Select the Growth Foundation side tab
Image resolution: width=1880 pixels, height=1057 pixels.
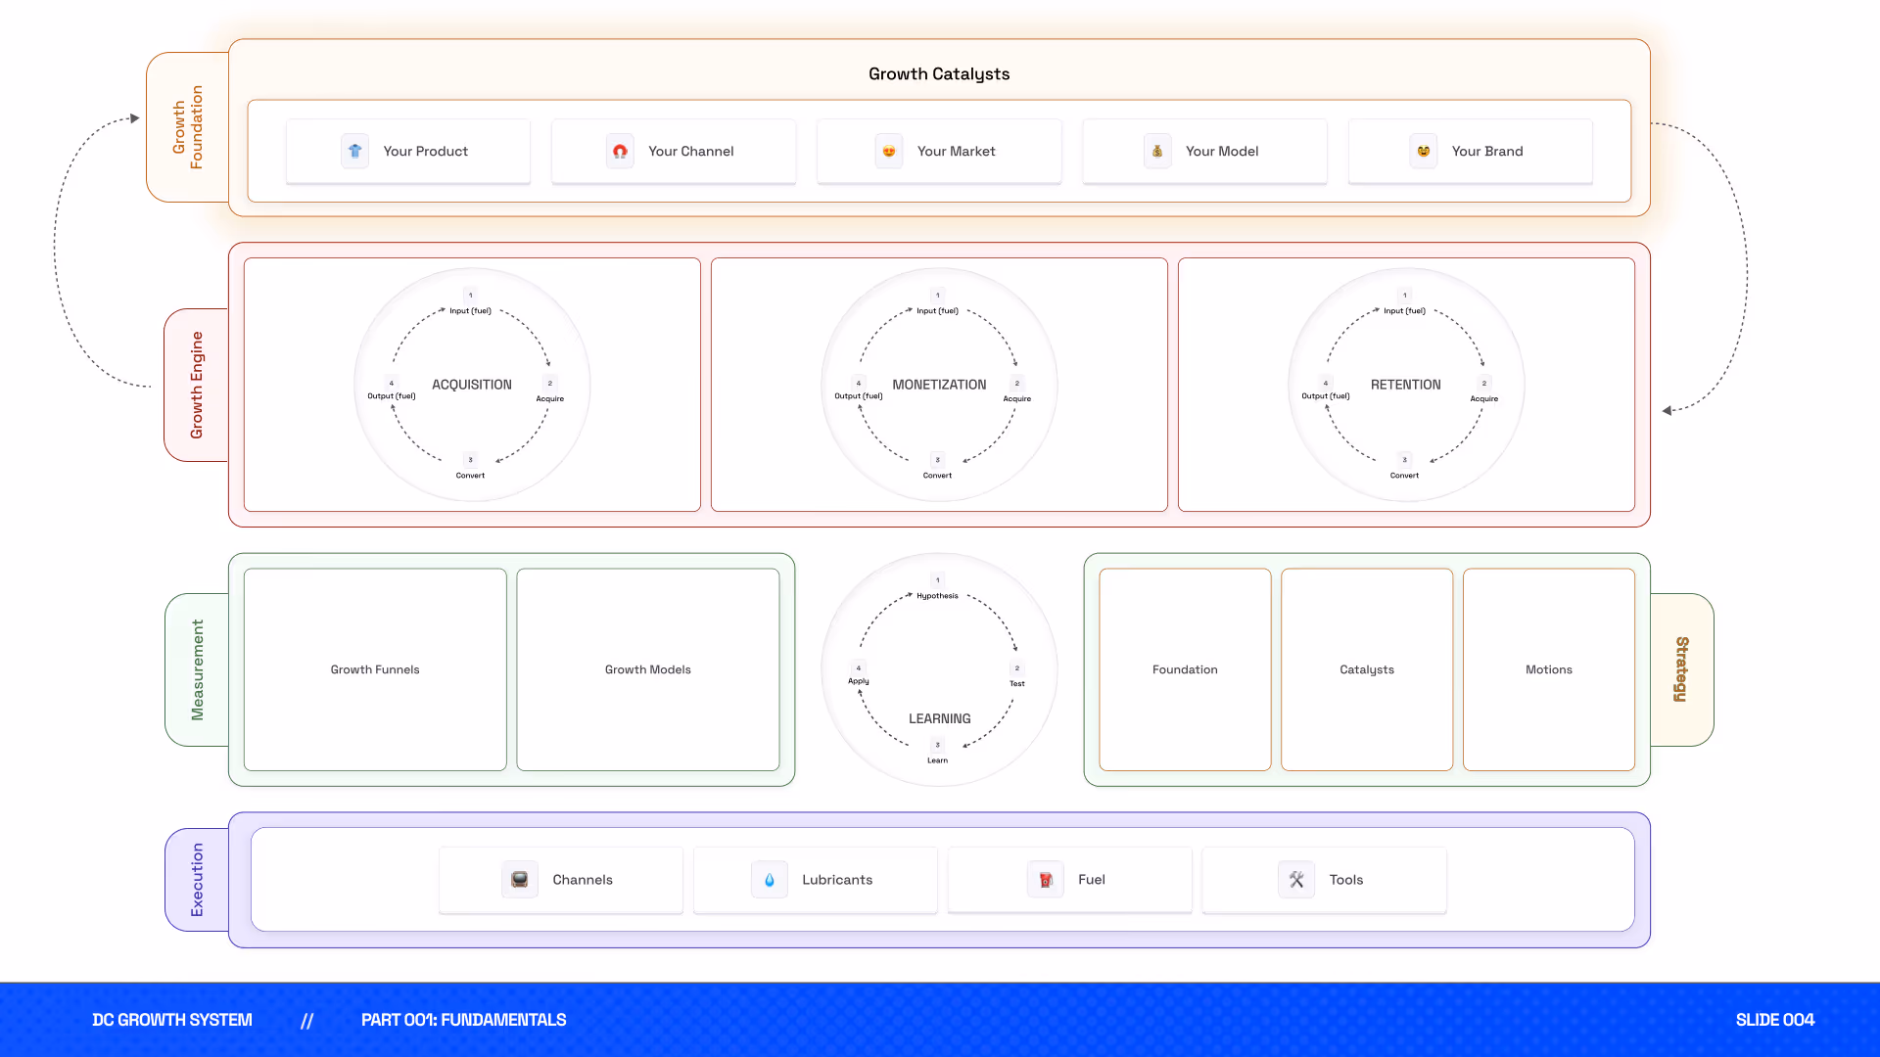click(x=188, y=127)
